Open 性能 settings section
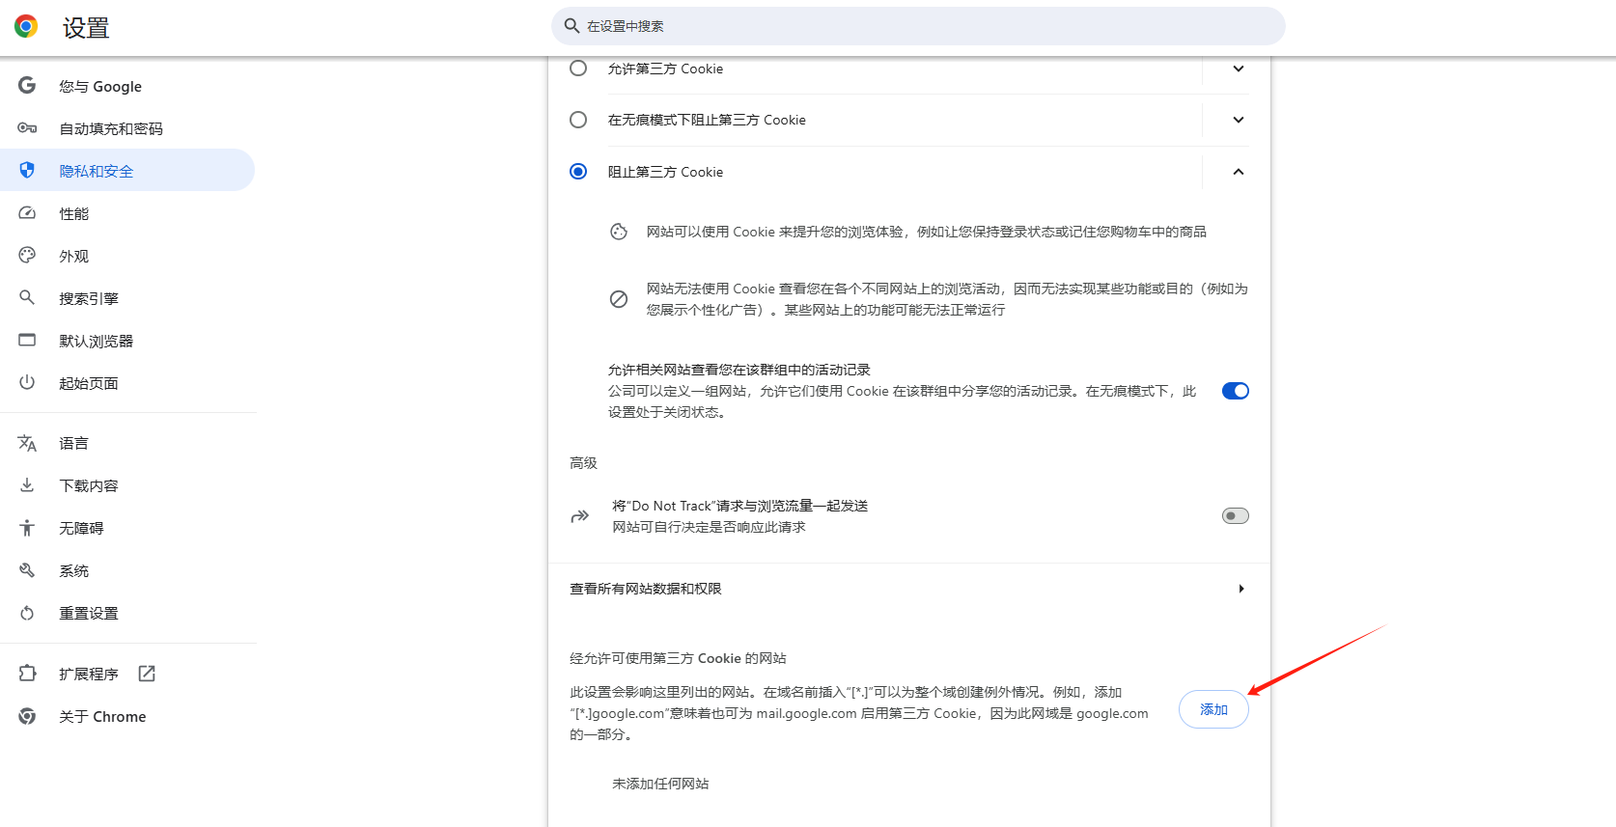 (73, 213)
